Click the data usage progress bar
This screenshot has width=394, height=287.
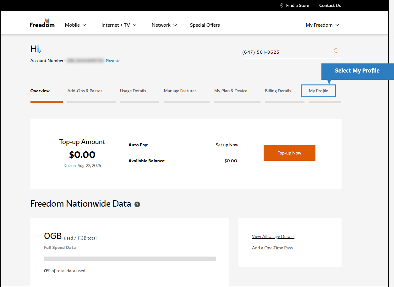click(x=130, y=259)
